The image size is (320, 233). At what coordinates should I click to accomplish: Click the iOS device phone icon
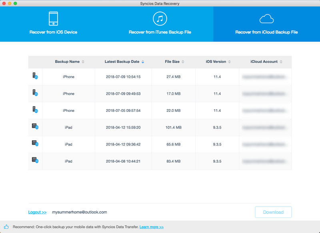click(53, 18)
